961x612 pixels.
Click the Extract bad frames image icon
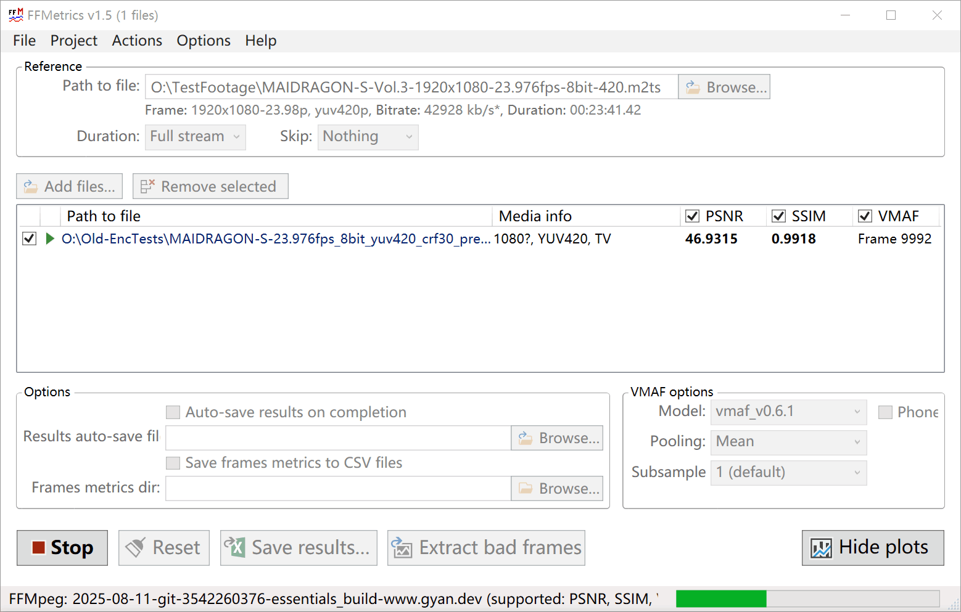point(402,547)
